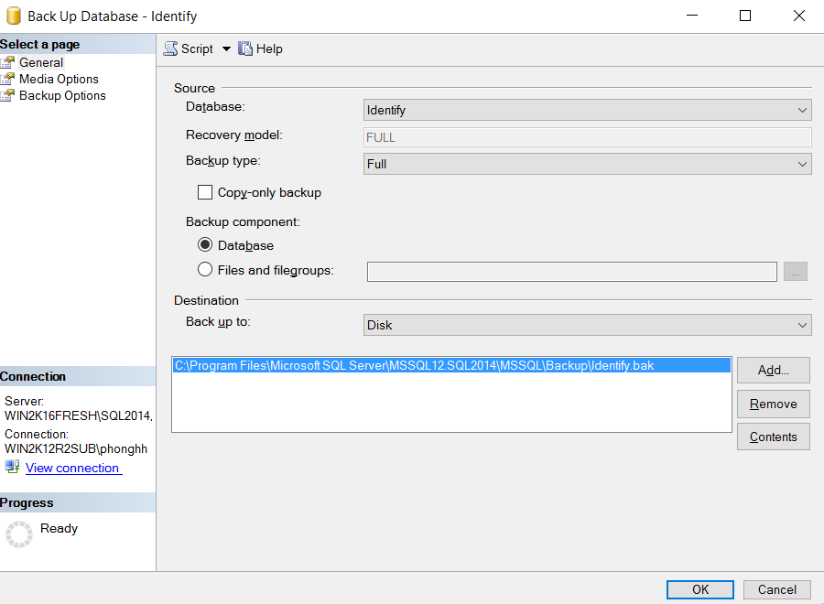824x604 pixels.
Task: Open the Help icon in toolbar
Action: [245, 49]
